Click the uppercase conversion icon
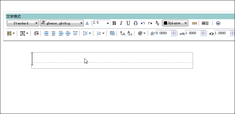Screen dimensions: 235x114 tap(122, 33)
